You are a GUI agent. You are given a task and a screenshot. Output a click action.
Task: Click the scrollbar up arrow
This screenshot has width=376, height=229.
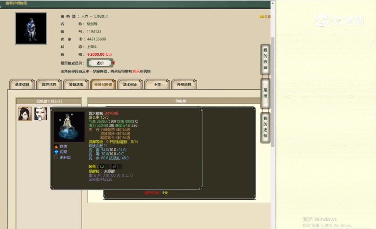(x=273, y=3)
